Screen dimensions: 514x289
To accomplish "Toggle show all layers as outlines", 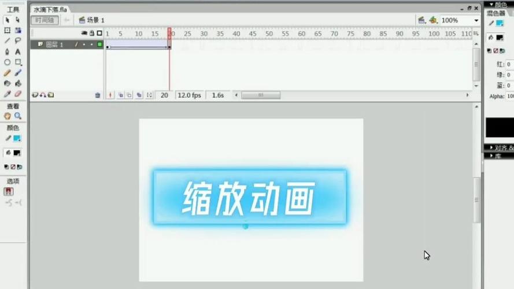I will (x=99, y=33).
